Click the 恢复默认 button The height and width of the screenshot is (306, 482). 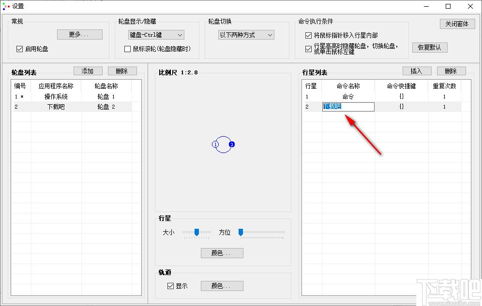[429, 47]
